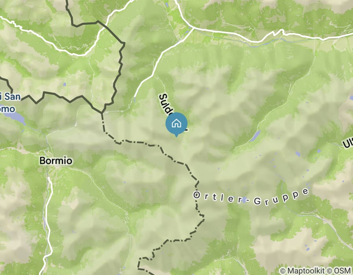The width and height of the screenshot is (353, 275).
Task: Click the Sulden place label
Action: pos(167,104)
